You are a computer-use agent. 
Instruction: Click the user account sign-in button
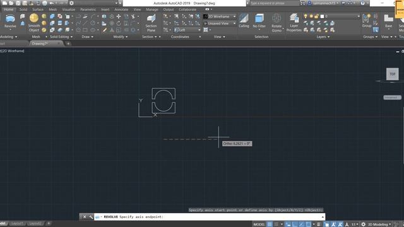point(323,3)
